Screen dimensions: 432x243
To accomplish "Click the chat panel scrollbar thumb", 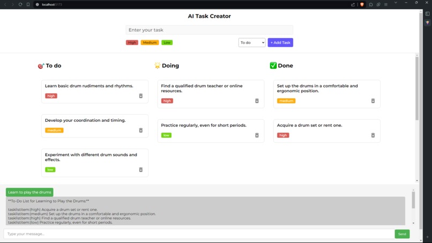I will point(413,200).
